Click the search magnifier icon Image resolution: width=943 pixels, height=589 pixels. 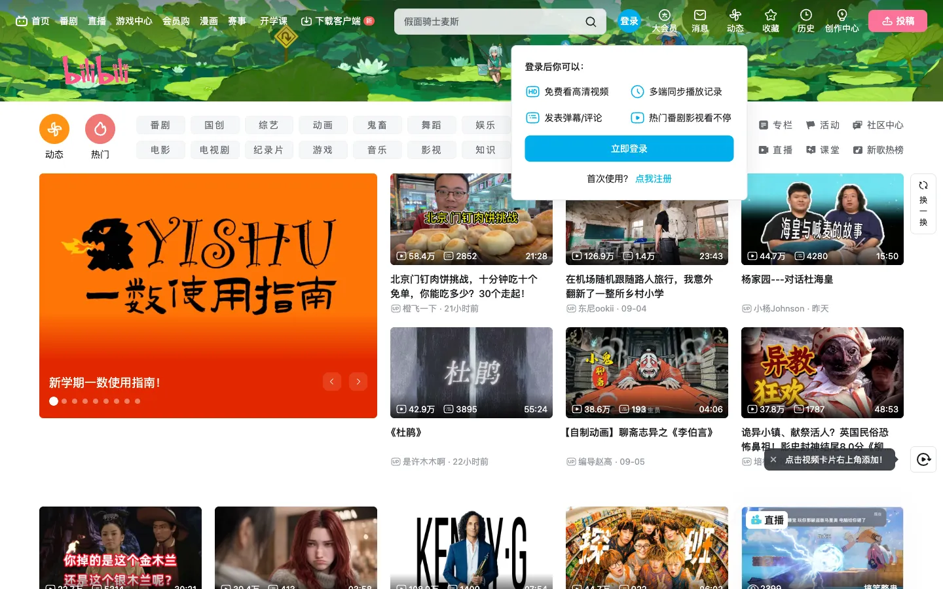tap(591, 22)
